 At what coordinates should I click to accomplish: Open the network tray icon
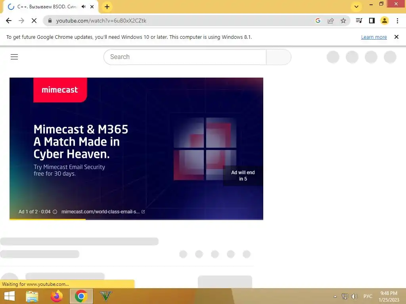[345, 296]
